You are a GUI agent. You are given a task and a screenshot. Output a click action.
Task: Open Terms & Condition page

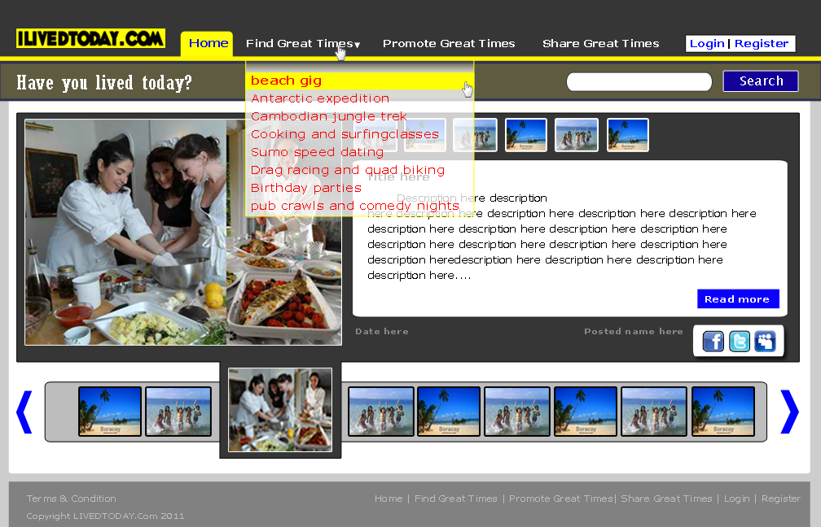pos(71,499)
